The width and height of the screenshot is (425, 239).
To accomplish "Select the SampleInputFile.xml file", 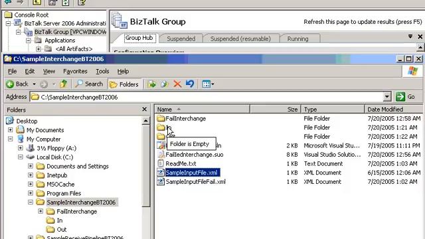I will tap(189, 173).
